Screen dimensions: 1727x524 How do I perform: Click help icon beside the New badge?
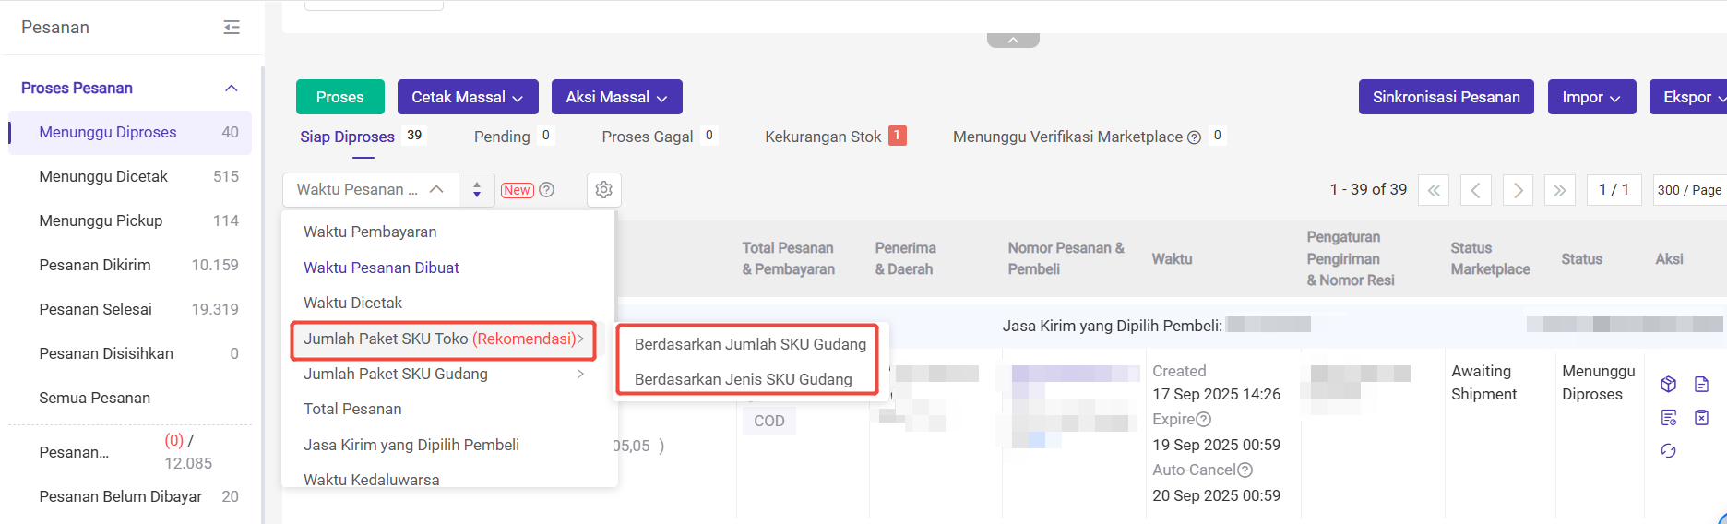[547, 190]
